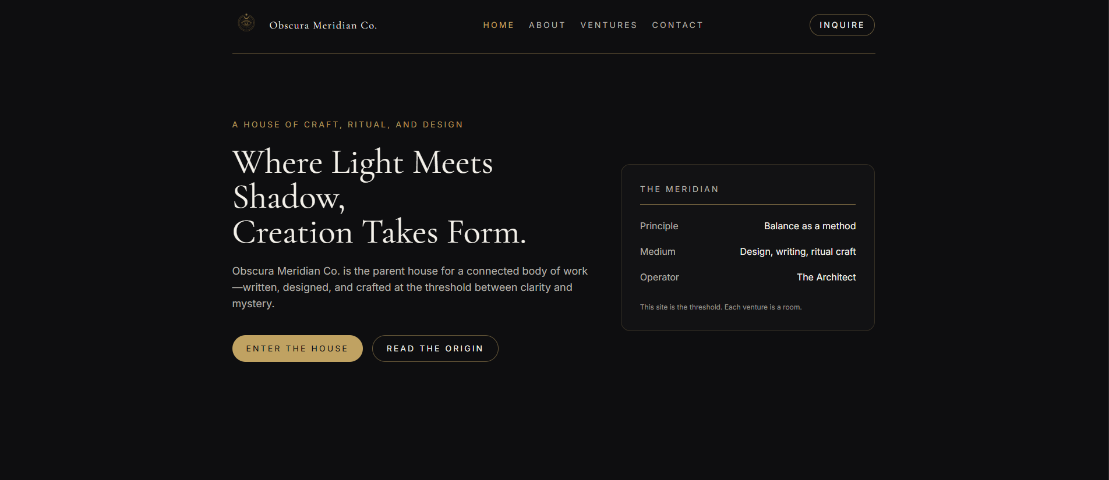This screenshot has height=480, width=1109.
Task: Go to the VENTURES page
Action: click(x=609, y=25)
